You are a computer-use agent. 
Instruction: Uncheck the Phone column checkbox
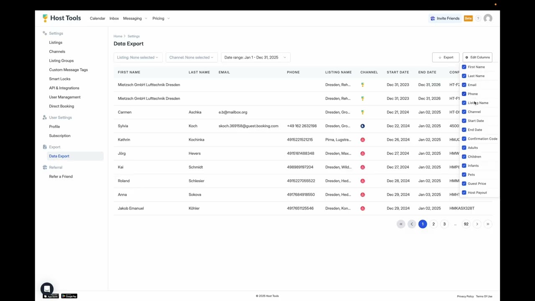coord(464,94)
